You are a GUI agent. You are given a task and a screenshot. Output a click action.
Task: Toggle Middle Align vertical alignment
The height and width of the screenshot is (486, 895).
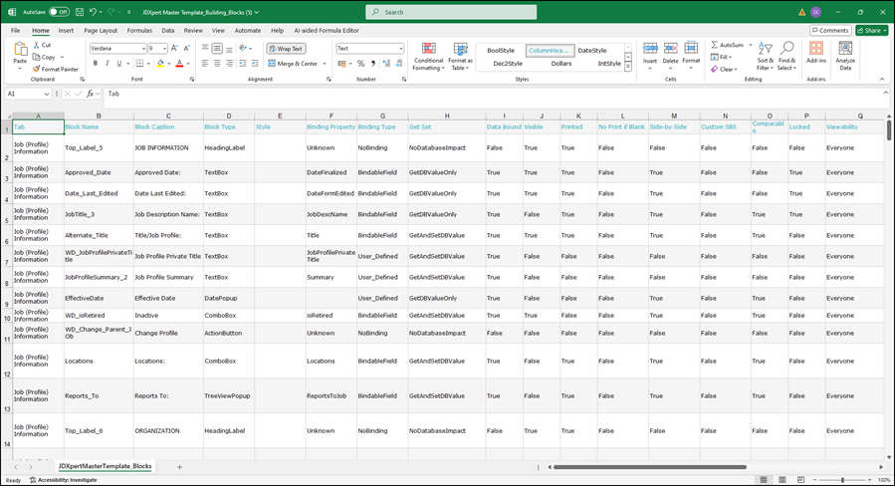coord(217,49)
